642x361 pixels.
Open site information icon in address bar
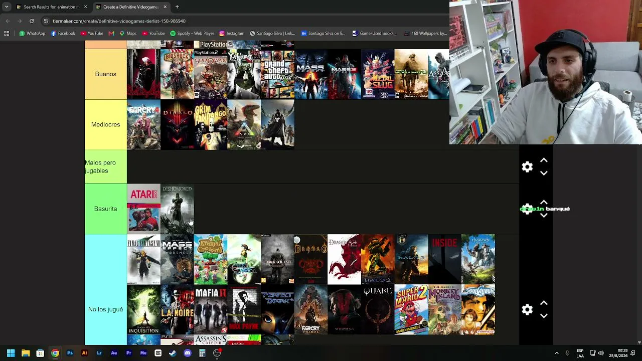[46, 21]
